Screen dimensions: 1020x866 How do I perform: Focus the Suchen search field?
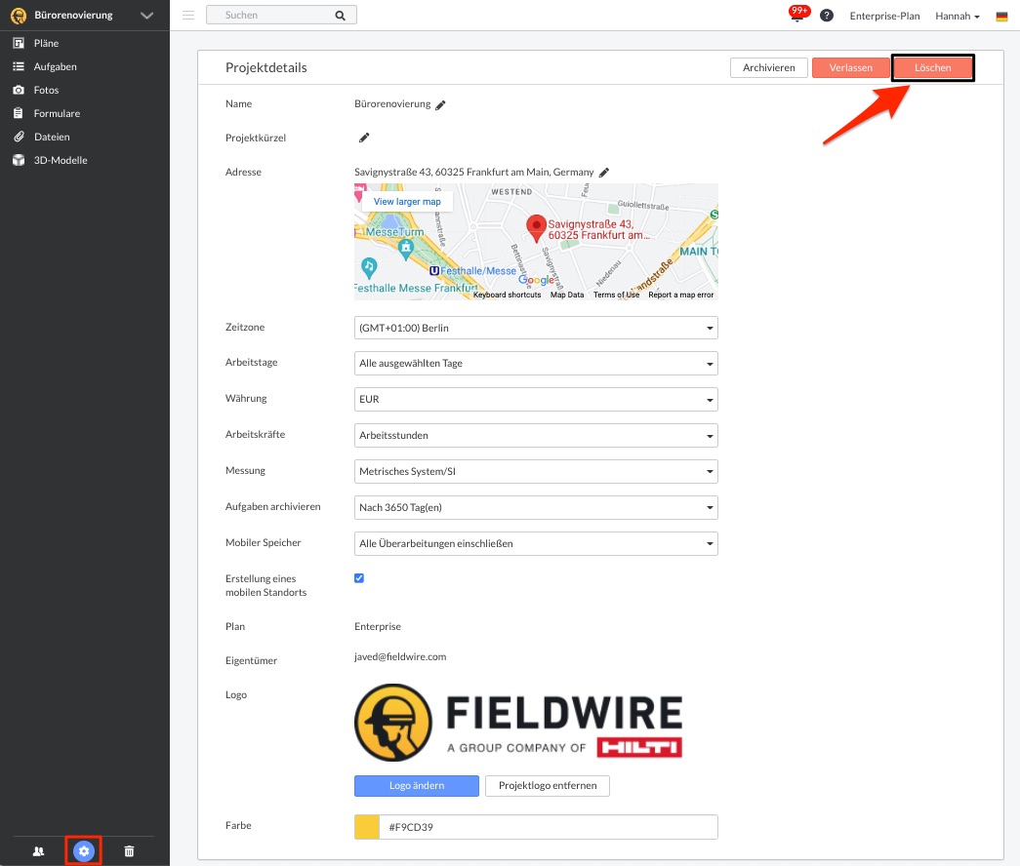[281, 15]
